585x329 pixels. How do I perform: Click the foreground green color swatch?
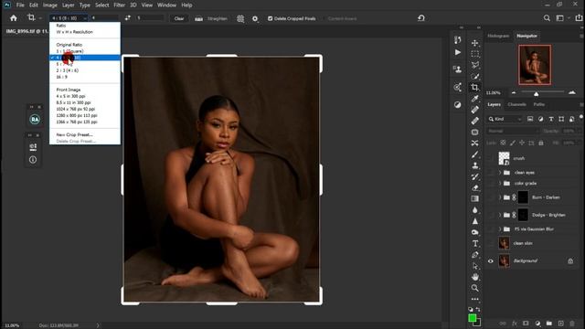tap(472, 318)
